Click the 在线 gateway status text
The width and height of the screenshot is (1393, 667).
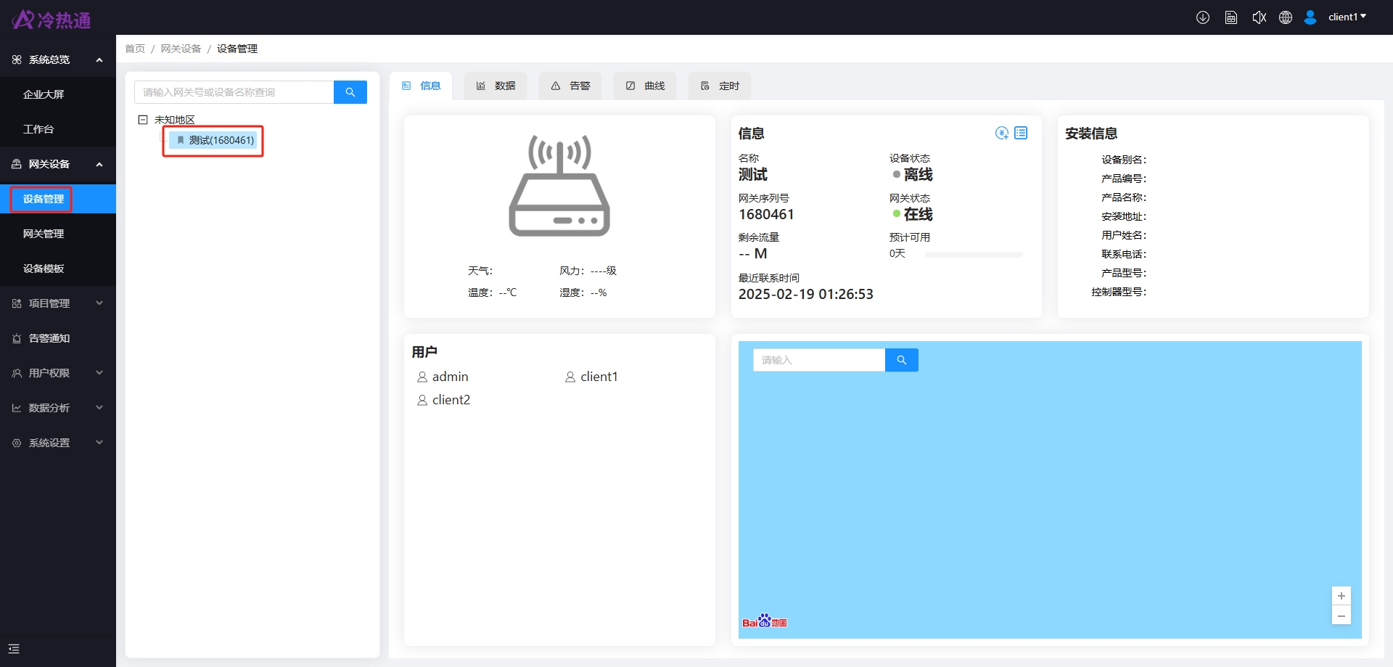(918, 214)
